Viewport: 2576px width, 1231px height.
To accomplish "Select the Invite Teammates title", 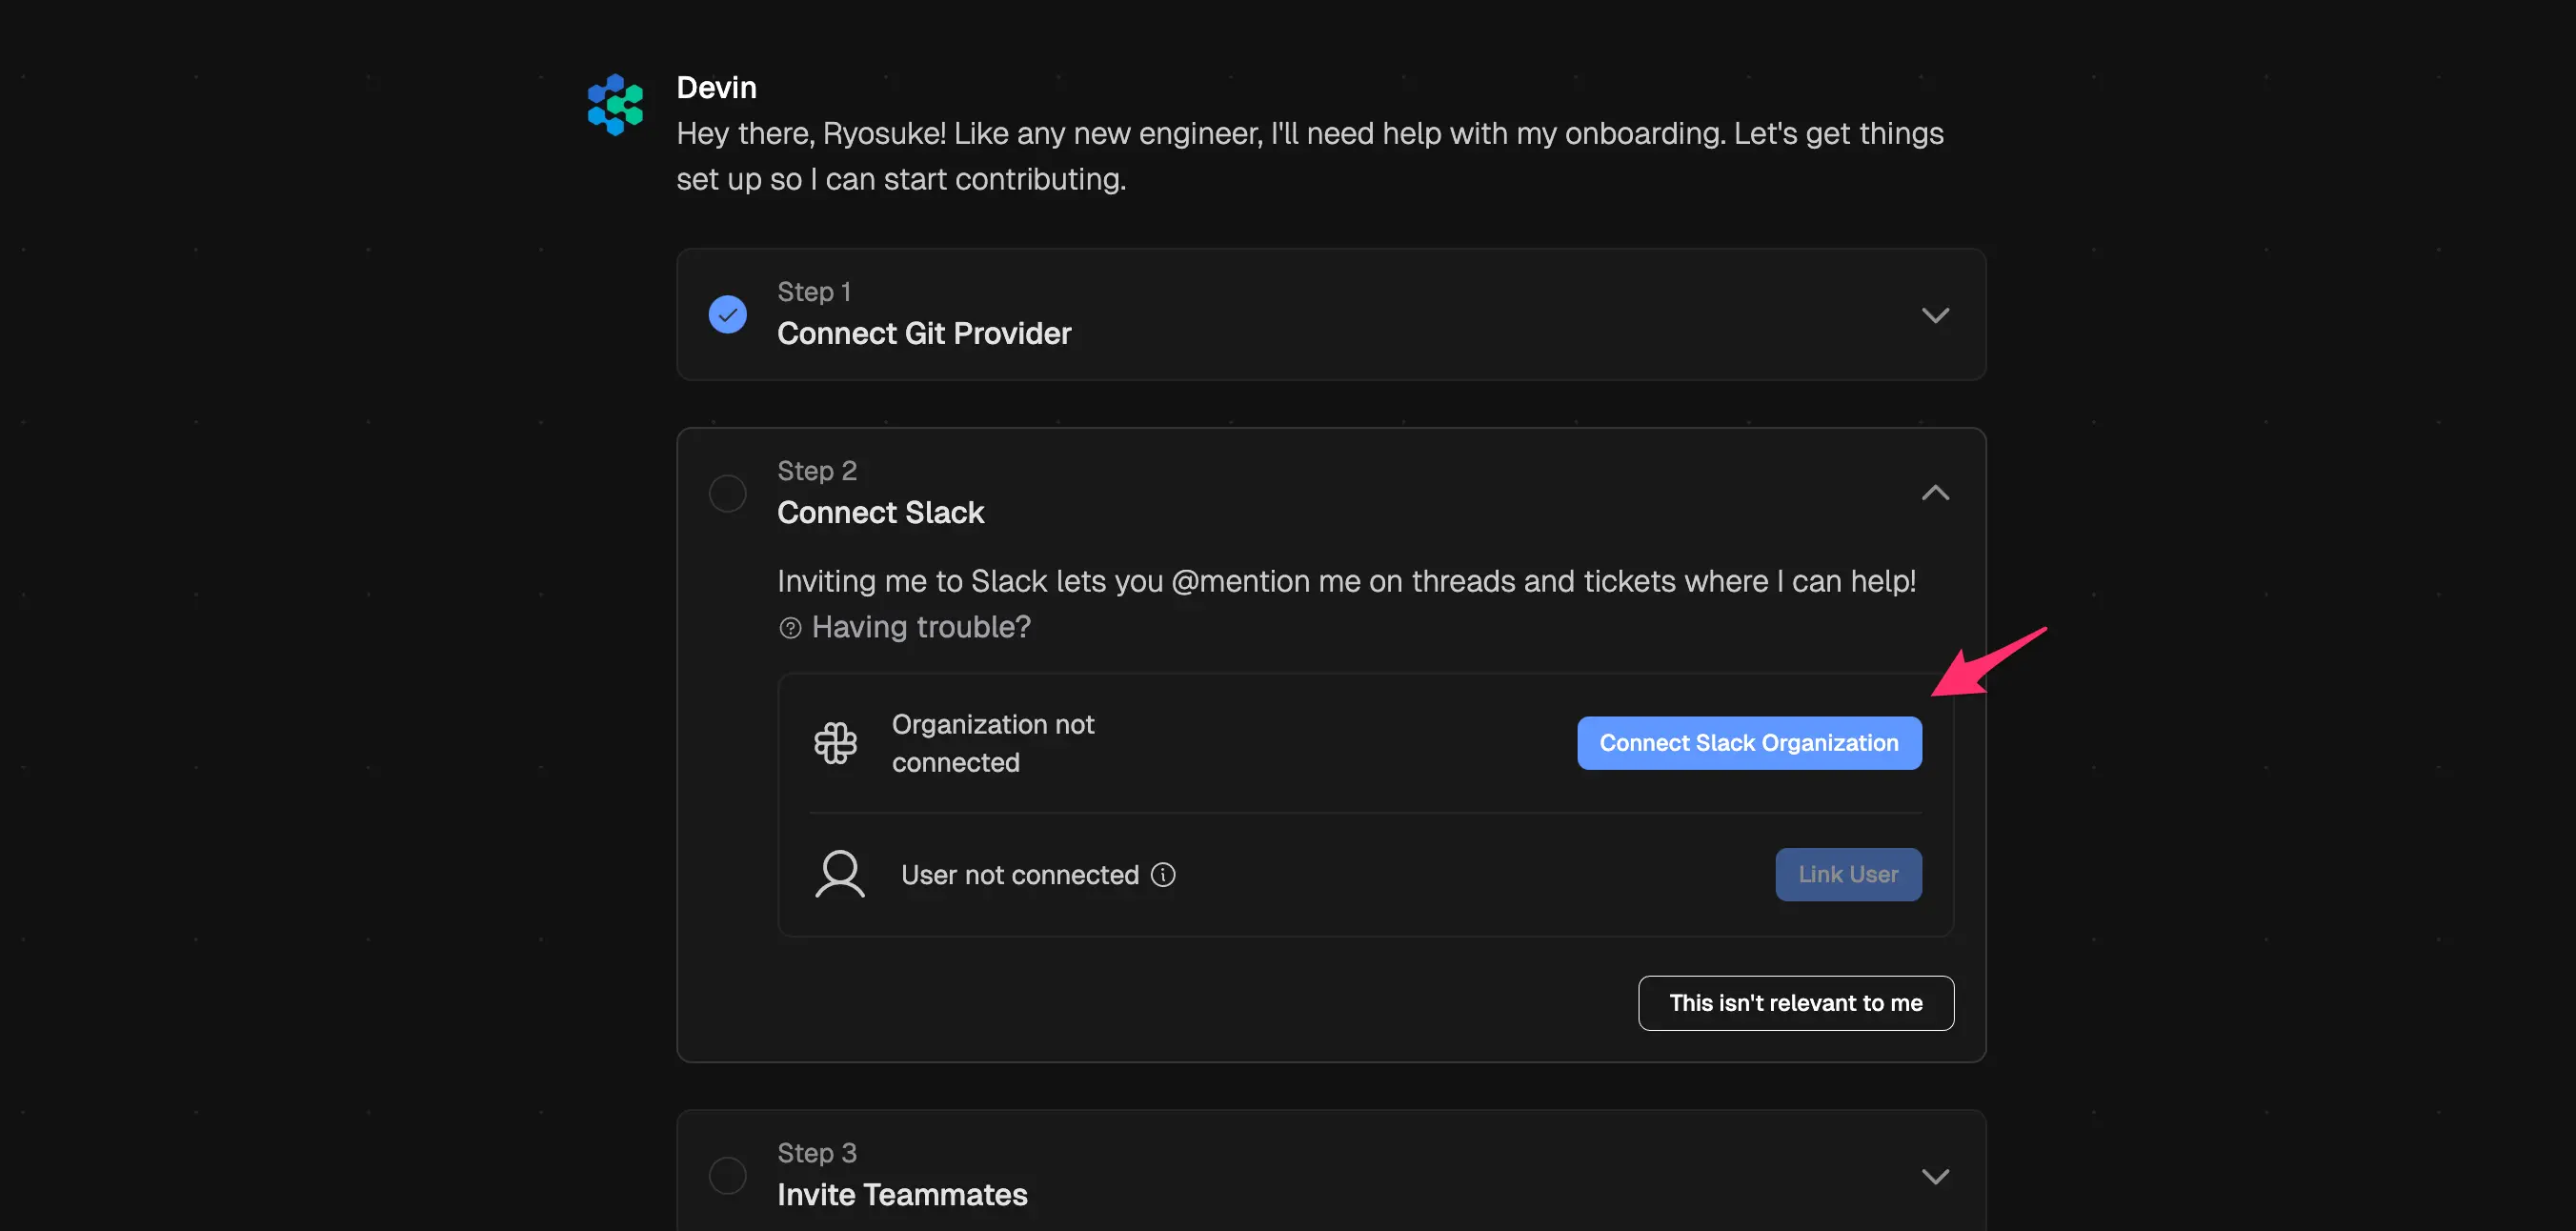I will point(902,1194).
